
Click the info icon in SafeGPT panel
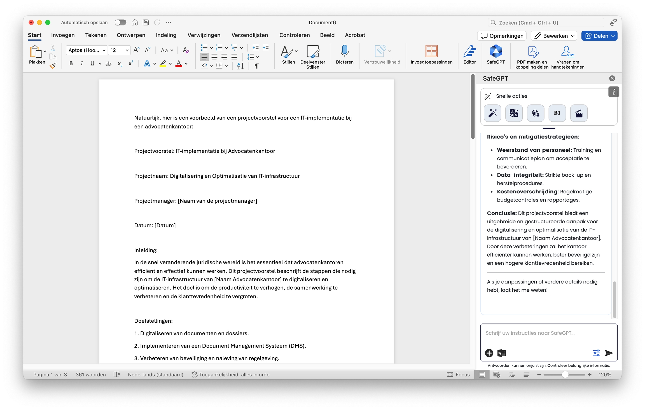(614, 92)
